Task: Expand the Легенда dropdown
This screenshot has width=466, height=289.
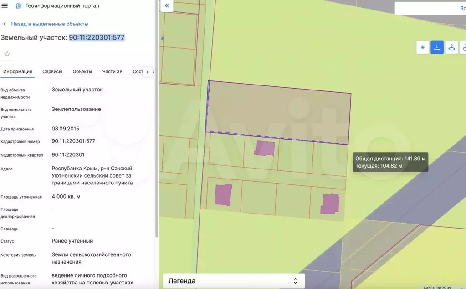Action: [234, 281]
